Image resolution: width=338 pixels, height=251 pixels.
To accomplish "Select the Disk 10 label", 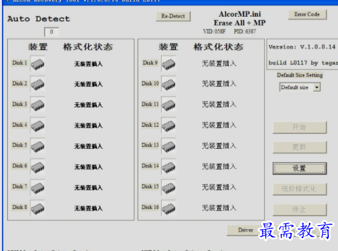I will (150, 83).
